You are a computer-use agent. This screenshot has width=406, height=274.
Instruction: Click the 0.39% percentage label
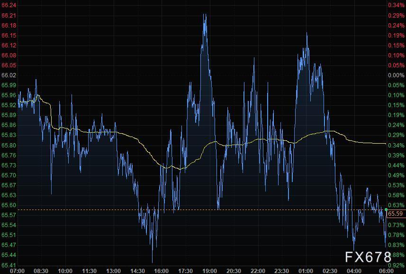click(x=396, y=155)
